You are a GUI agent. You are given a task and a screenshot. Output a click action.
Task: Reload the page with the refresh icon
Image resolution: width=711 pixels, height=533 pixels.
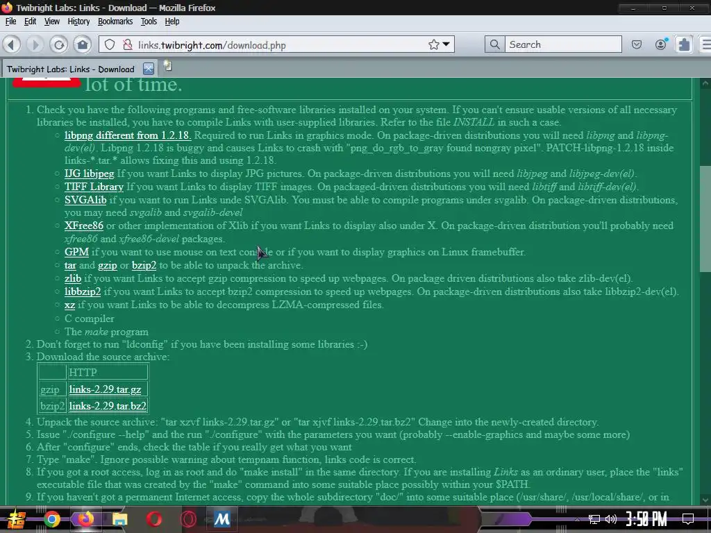coord(59,45)
